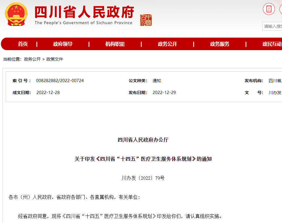
Task: Open the 机构职能 navigation item
Action: coord(115,44)
